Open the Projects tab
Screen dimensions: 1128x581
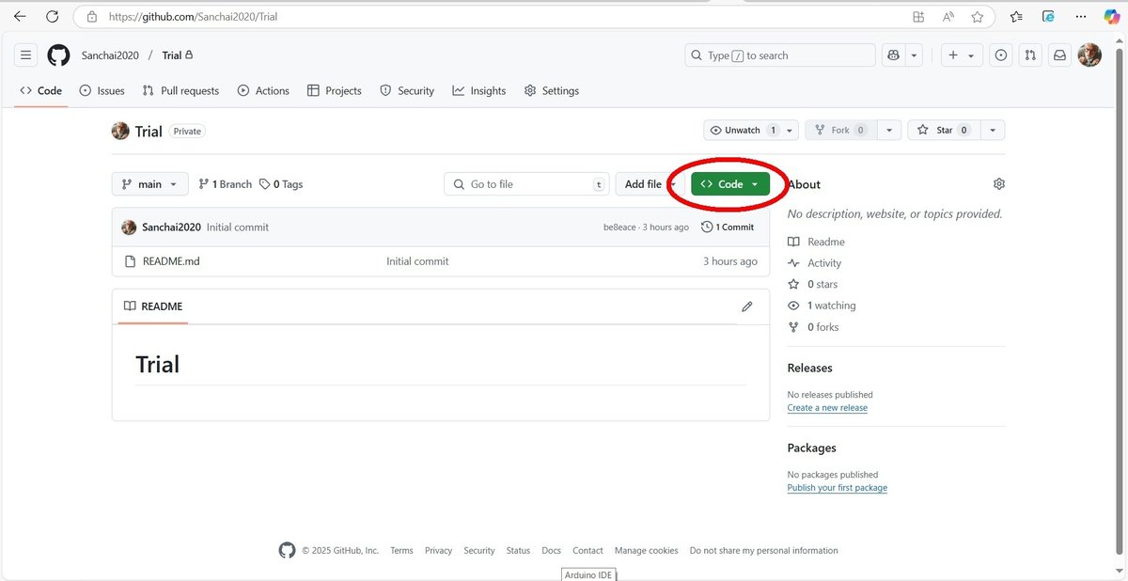335,90
